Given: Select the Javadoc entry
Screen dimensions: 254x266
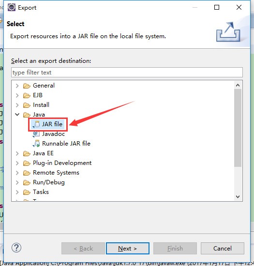Looking at the screenshot, I should point(53,134).
